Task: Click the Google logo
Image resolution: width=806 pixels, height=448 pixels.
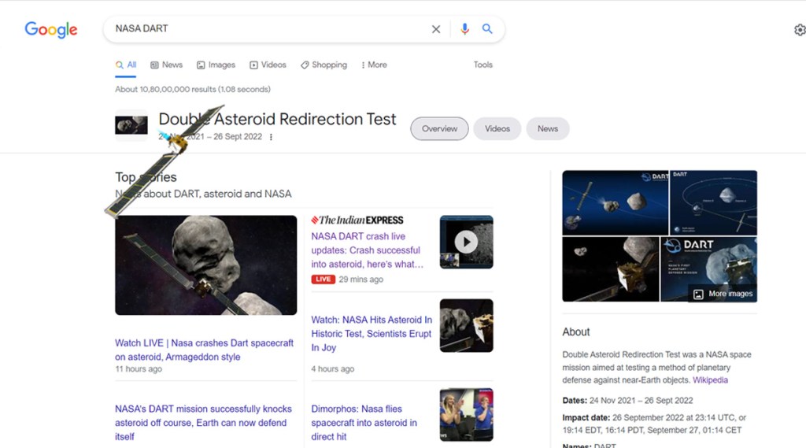Action: (x=51, y=30)
